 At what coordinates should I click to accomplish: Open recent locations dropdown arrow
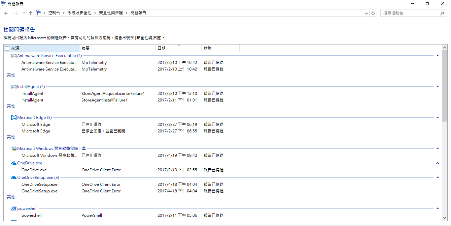pyautogui.click(x=24, y=13)
